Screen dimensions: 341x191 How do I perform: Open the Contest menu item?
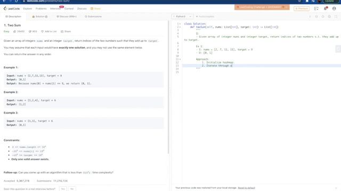(69, 8)
